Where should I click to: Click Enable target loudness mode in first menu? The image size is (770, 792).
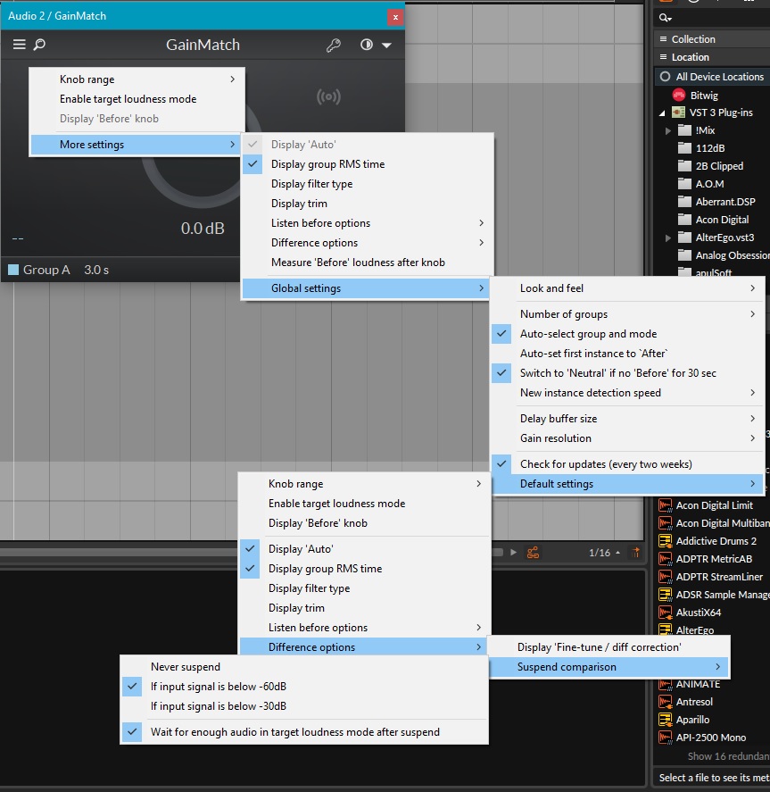tap(137, 99)
